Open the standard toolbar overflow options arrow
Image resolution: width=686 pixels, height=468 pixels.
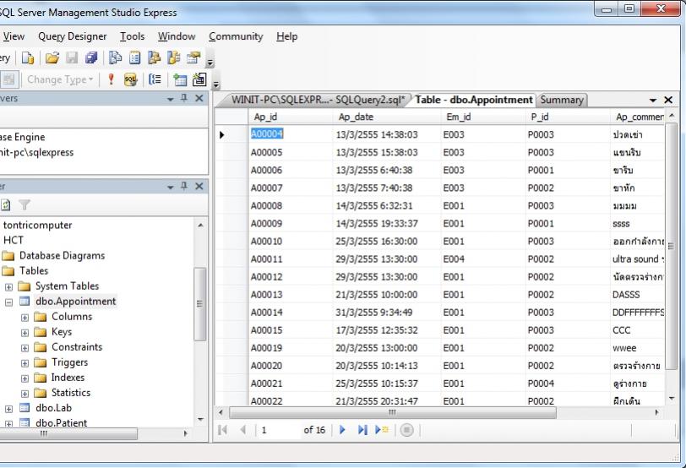point(210,63)
